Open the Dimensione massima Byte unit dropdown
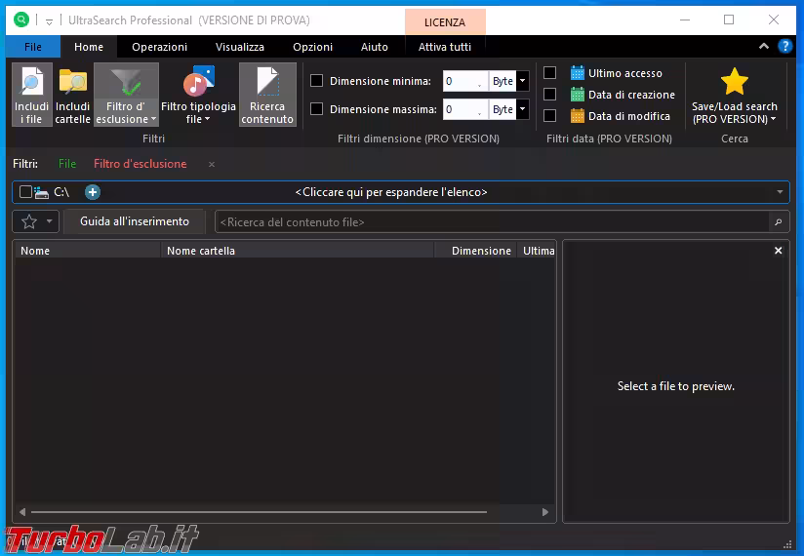 pyautogui.click(x=522, y=108)
